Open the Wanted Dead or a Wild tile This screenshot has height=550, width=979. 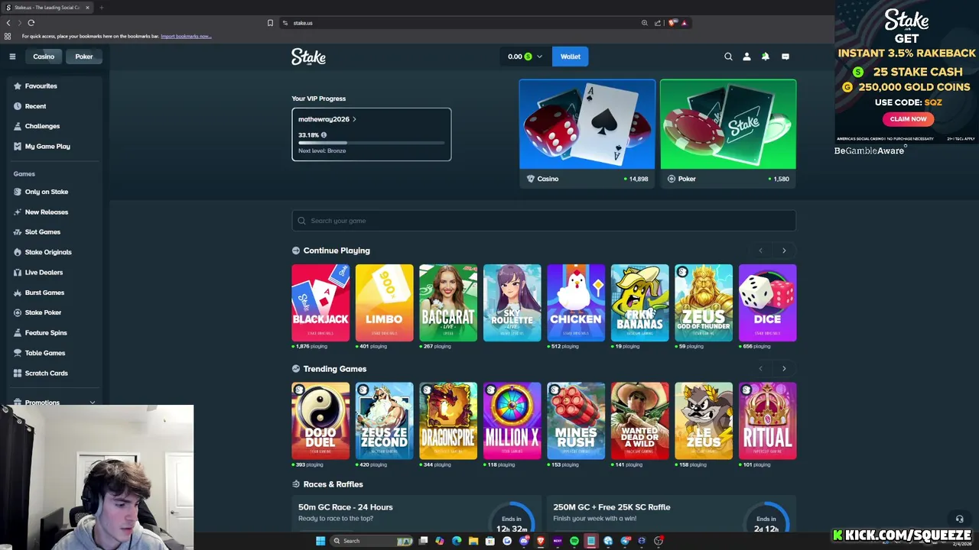tap(639, 421)
